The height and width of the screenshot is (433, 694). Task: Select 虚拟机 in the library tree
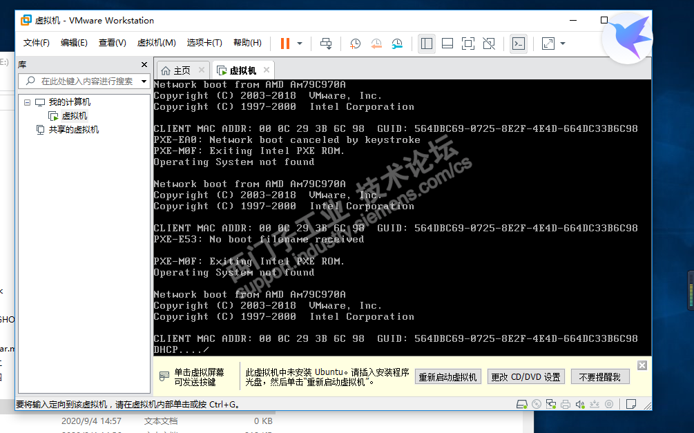tap(75, 116)
